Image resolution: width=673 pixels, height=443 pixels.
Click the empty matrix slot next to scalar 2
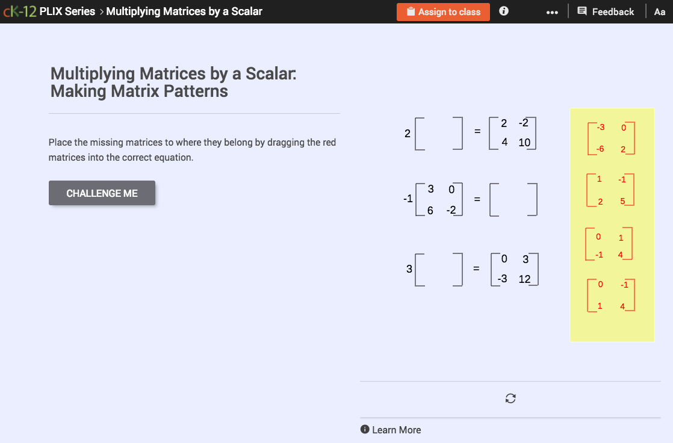[x=438, y=133]
